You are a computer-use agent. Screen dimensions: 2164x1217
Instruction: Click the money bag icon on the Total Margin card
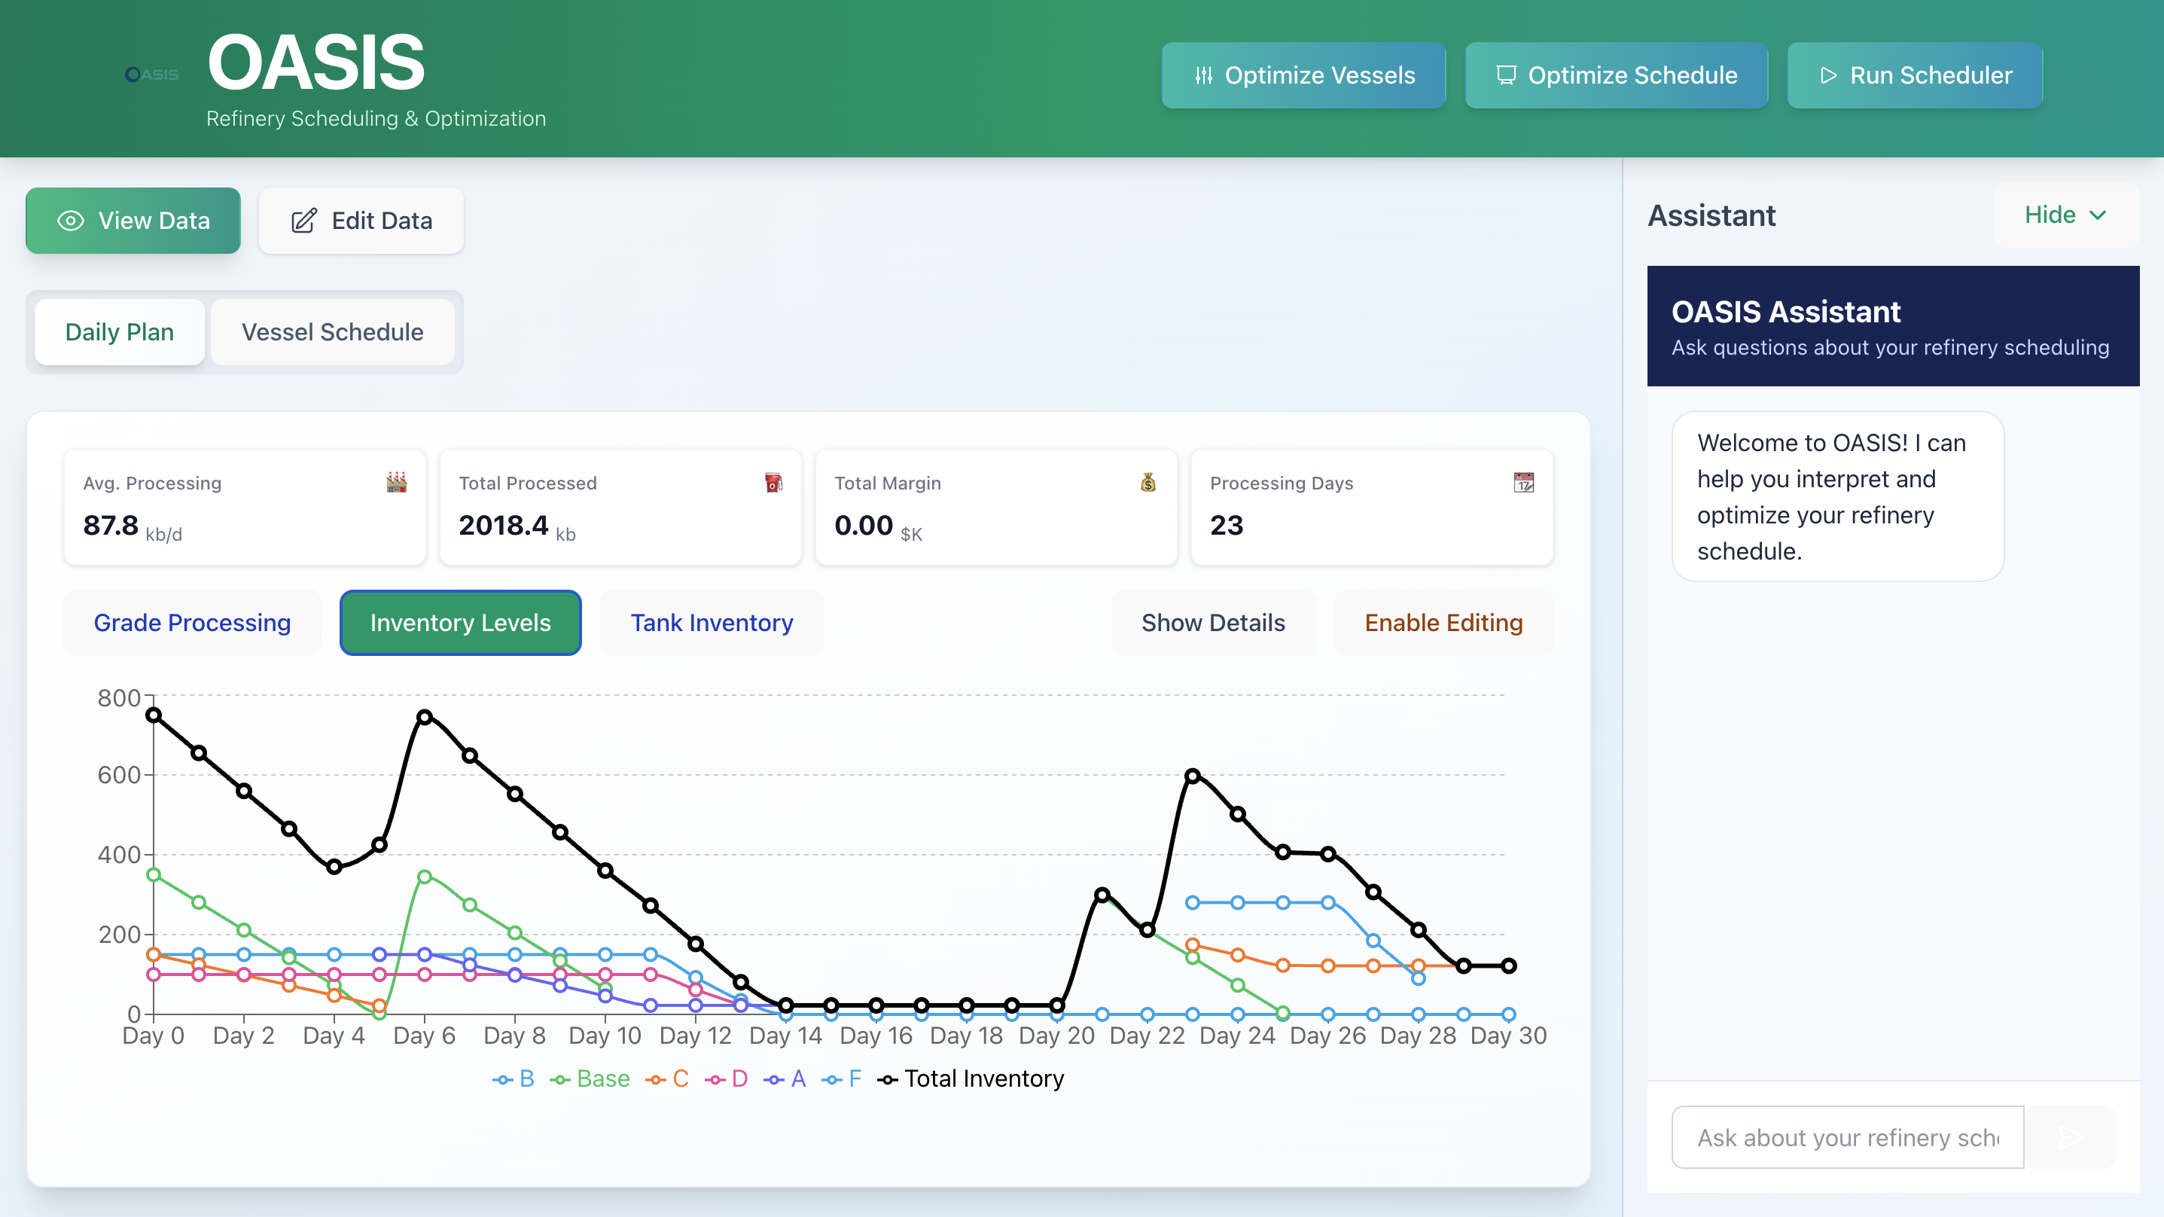1148,483
